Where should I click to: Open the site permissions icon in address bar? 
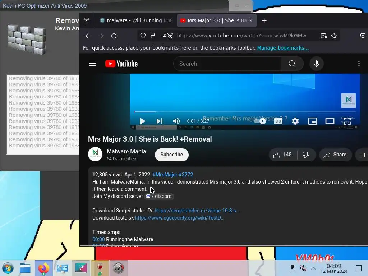tap(163, 36)
